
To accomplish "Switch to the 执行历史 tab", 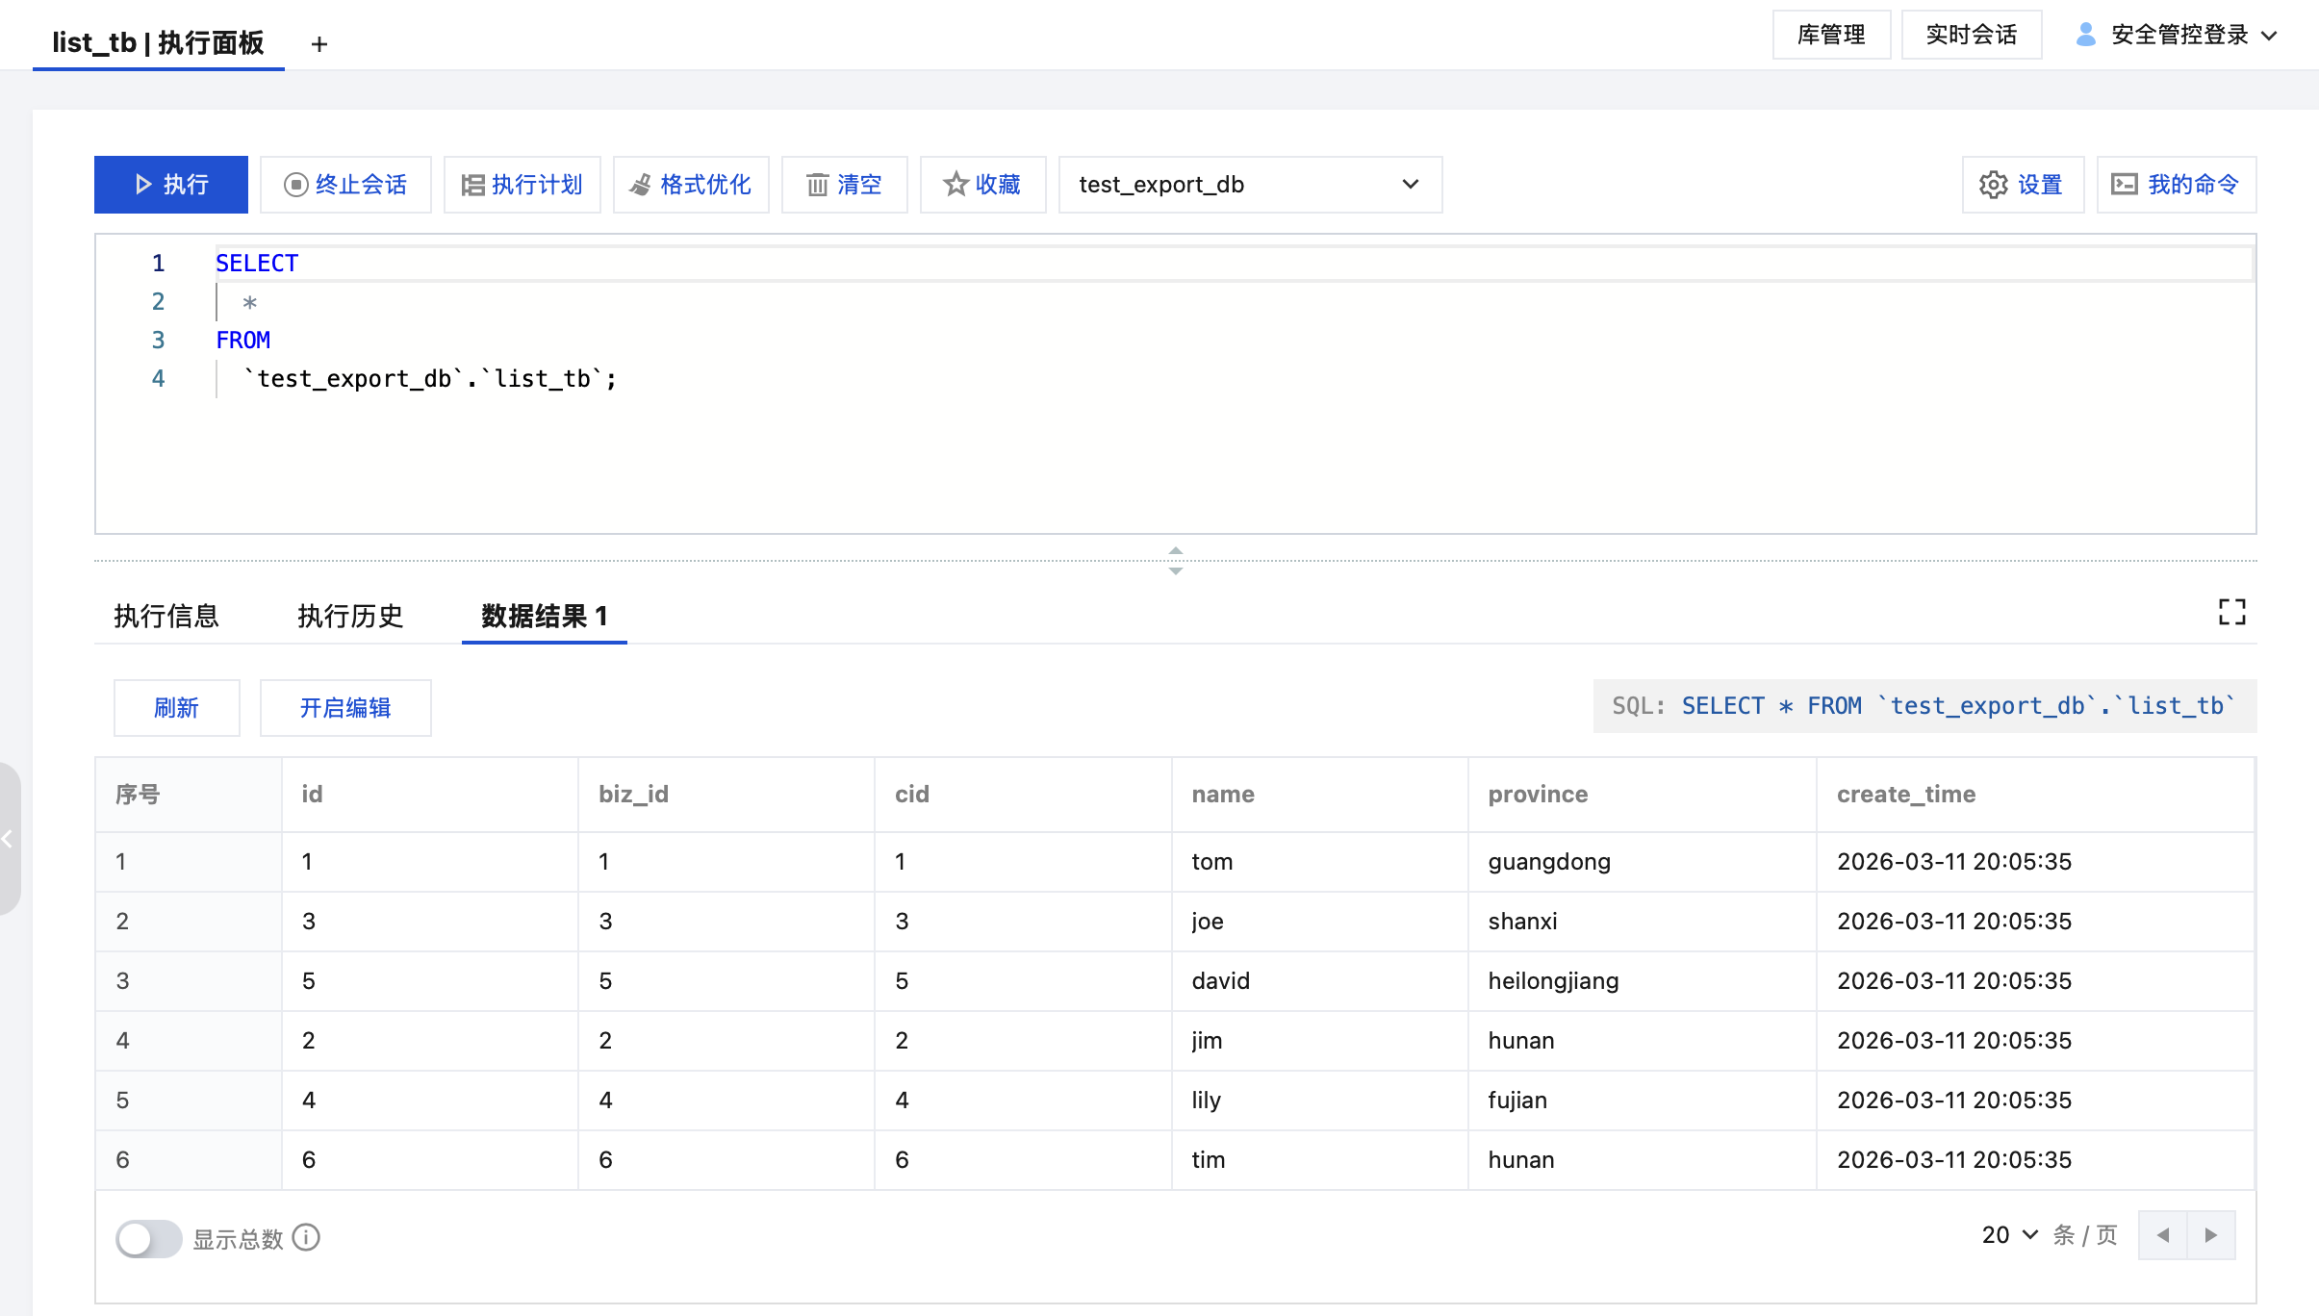I will [350, 616].
